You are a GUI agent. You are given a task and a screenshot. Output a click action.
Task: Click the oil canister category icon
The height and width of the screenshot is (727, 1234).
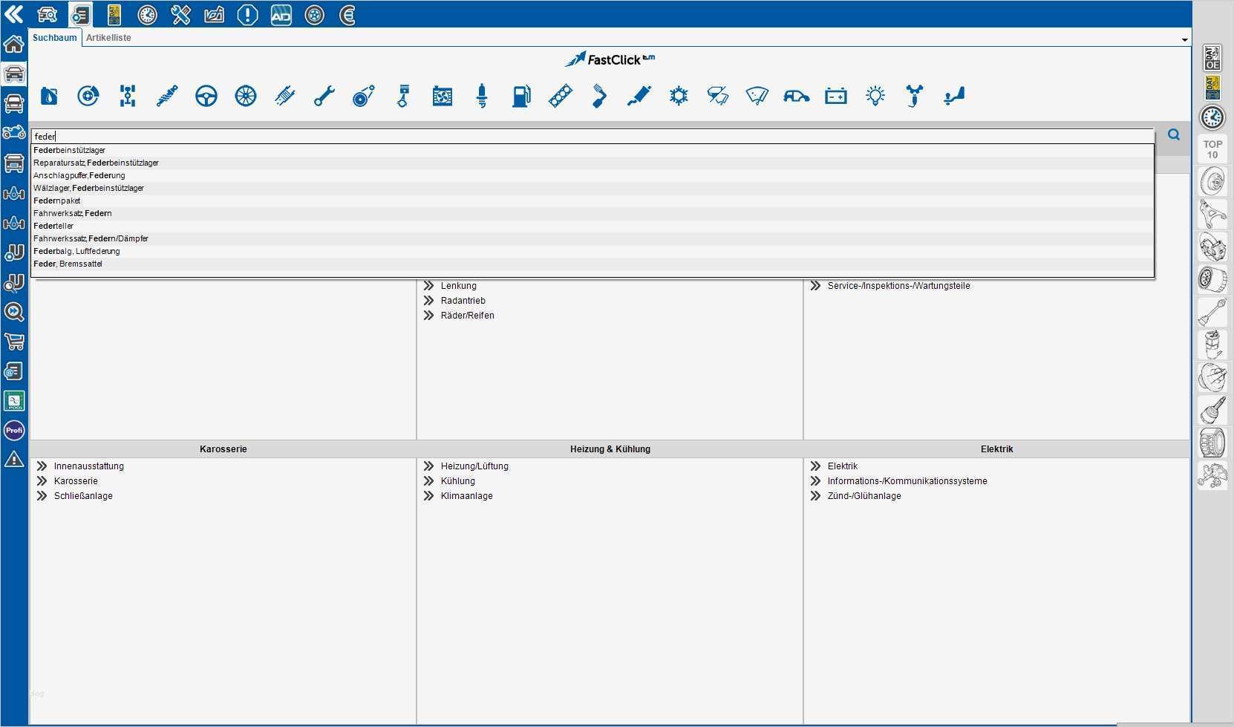(x=49, y=96)
